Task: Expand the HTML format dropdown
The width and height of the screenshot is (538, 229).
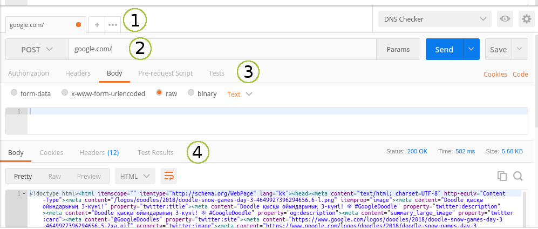Action: click(135, 176)
